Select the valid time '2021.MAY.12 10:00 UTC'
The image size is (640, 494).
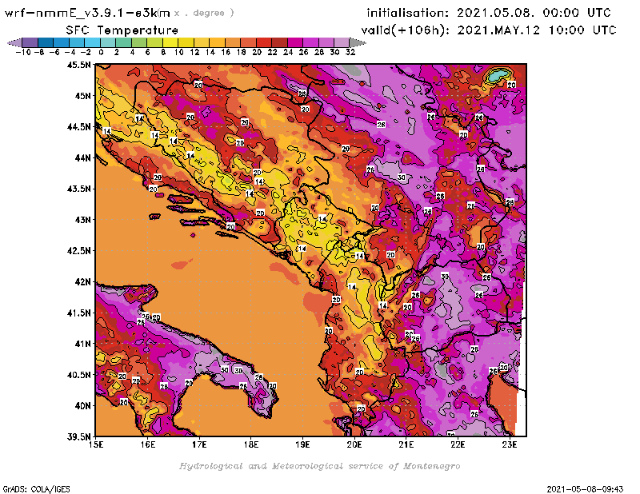(536, 30)
